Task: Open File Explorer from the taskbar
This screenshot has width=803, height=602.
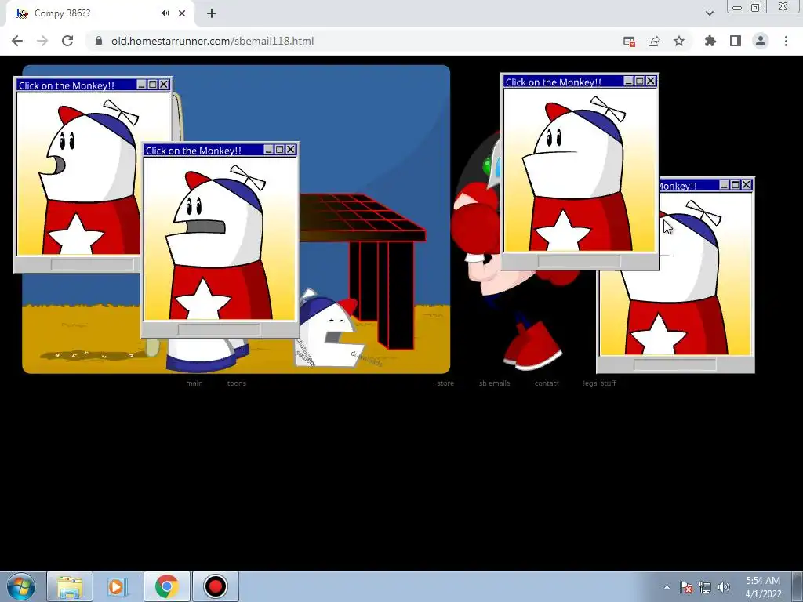Action: [x=70, y=586]
